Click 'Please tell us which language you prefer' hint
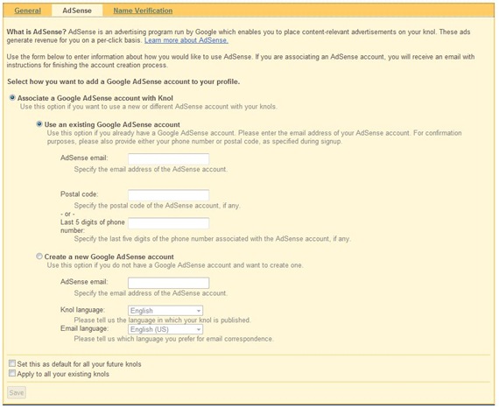Viewport: 499px width, 408px height. [173, 339]
